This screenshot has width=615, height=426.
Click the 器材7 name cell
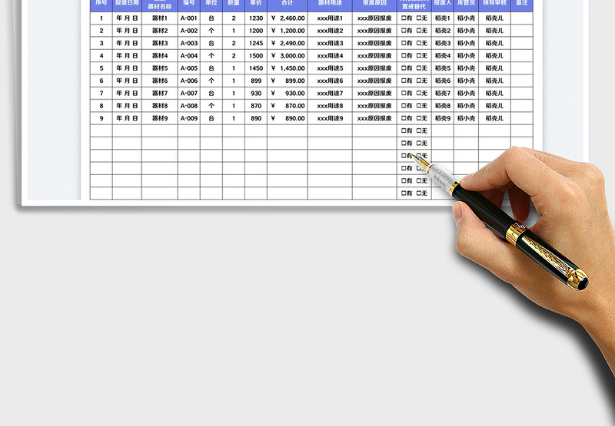(x=160, y=93)
